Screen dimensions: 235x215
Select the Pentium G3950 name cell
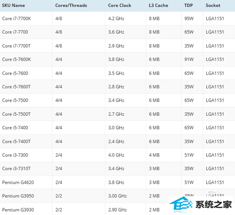(x=18, y=196)
